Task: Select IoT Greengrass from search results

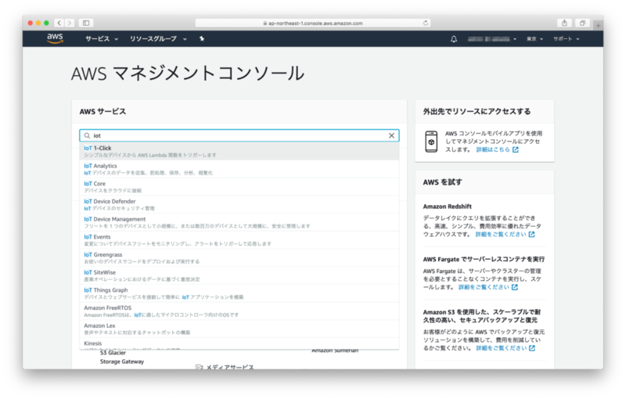Action: 239,257
